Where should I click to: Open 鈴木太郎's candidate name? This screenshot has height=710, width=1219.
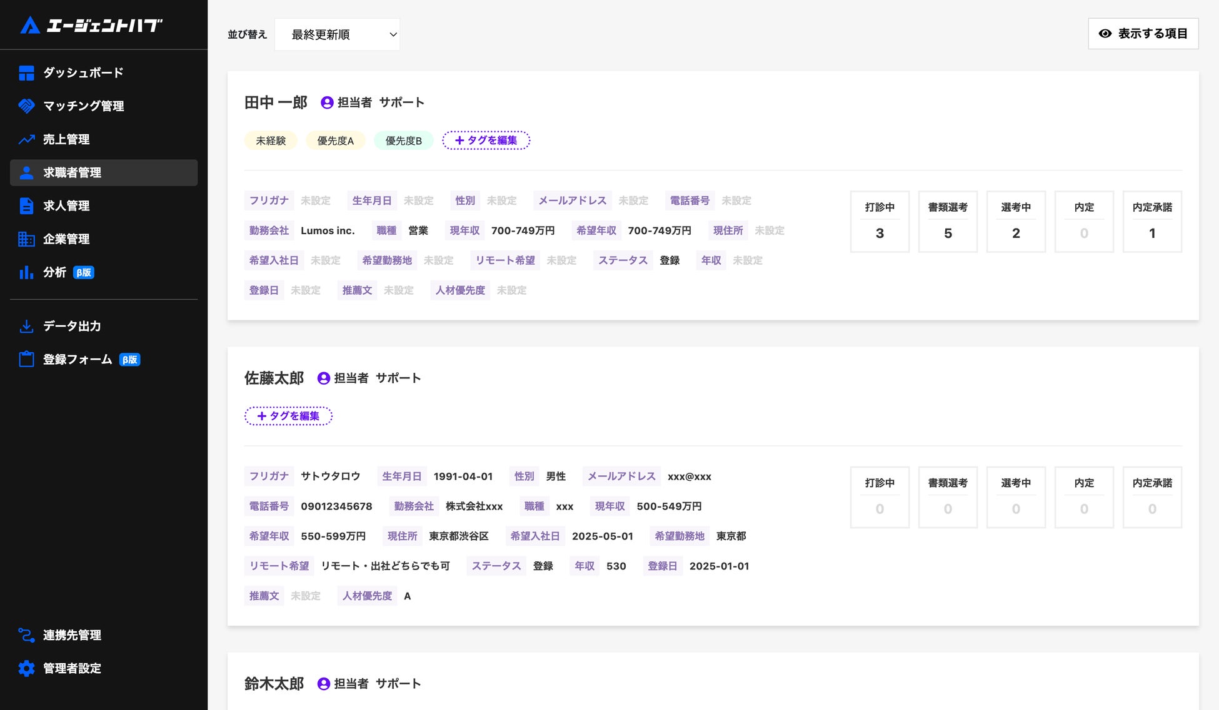click(x=274, y=684)
